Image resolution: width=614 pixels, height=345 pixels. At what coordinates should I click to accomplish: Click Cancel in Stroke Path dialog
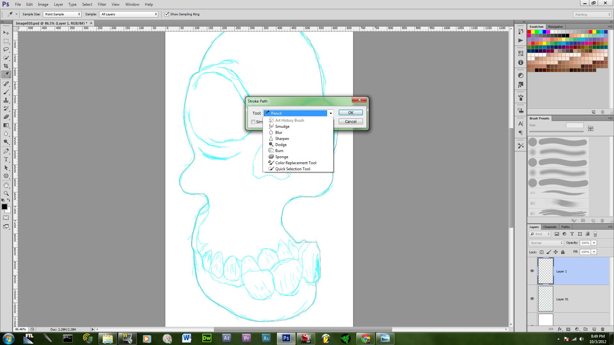coord(350,121)
